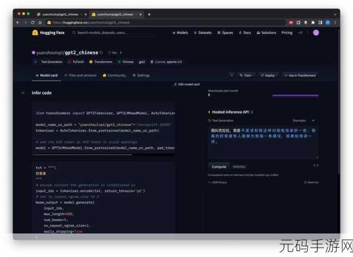
Task: Switch to Files and versions tab
Action: [x=81, y=75]
